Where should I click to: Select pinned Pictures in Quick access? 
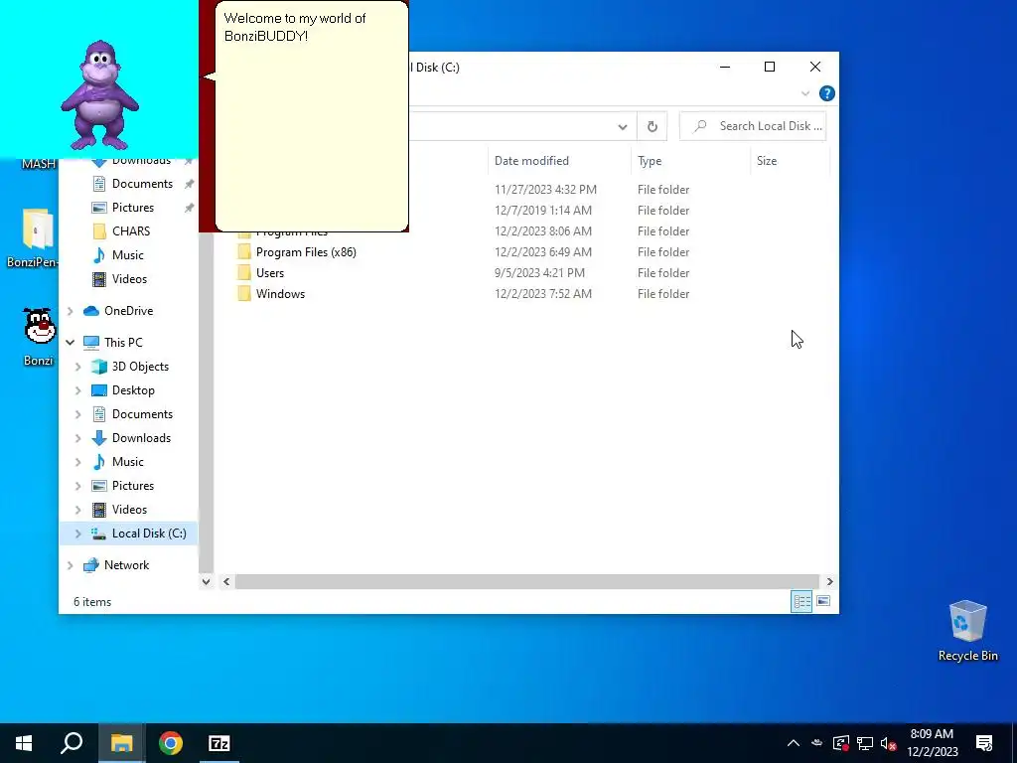point(133,208)
